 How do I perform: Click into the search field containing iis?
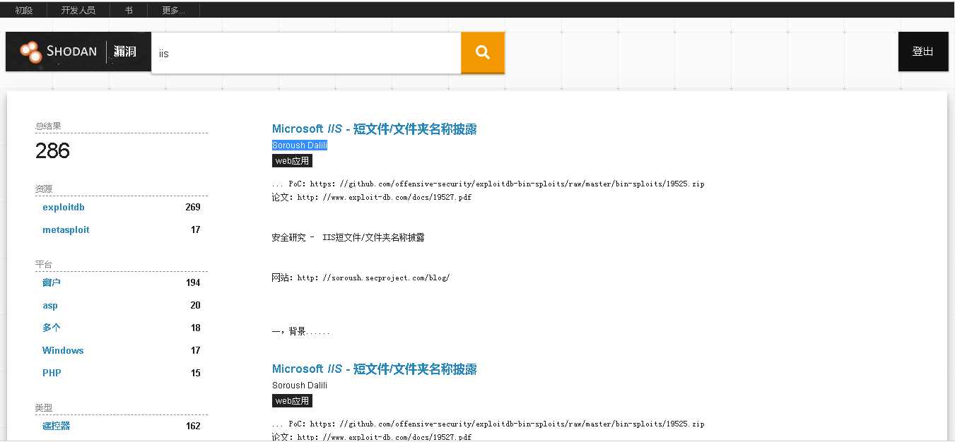(306, 53)
